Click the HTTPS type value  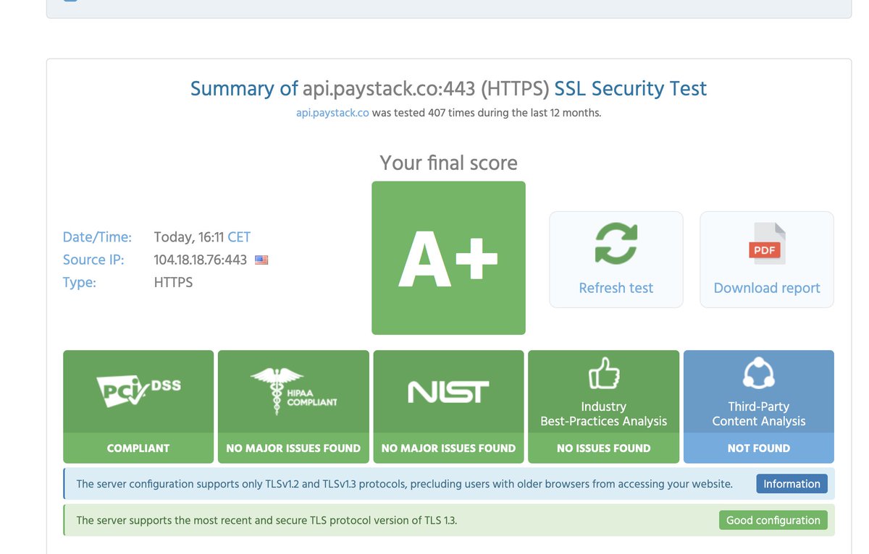174,282
